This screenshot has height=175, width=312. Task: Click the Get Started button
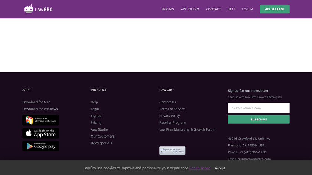pos(274,9)
